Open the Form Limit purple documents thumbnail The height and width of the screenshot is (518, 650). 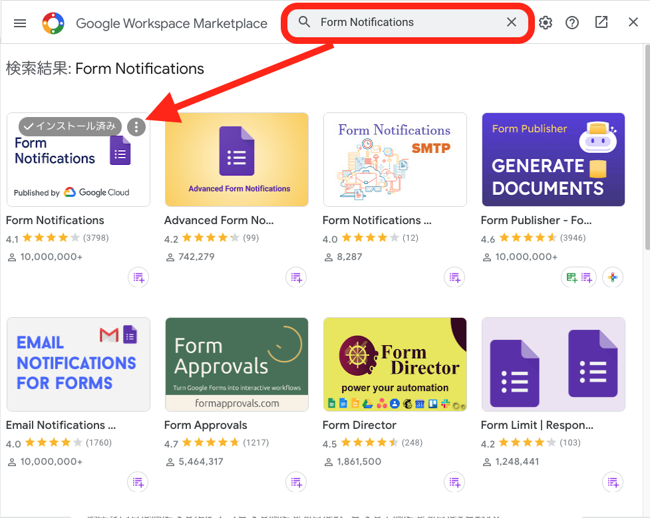[x=554, y=364]
